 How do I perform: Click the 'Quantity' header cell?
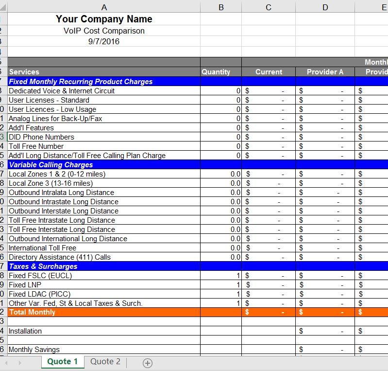point(221,72)
